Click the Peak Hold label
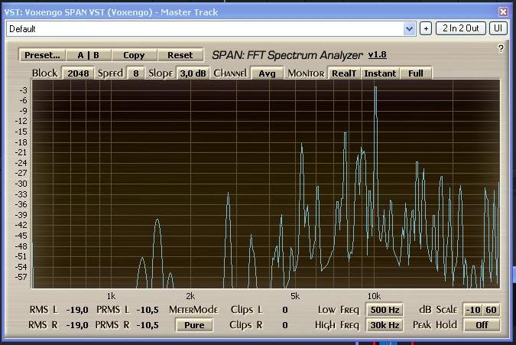The image size is (516, 345). click(435, 324)
